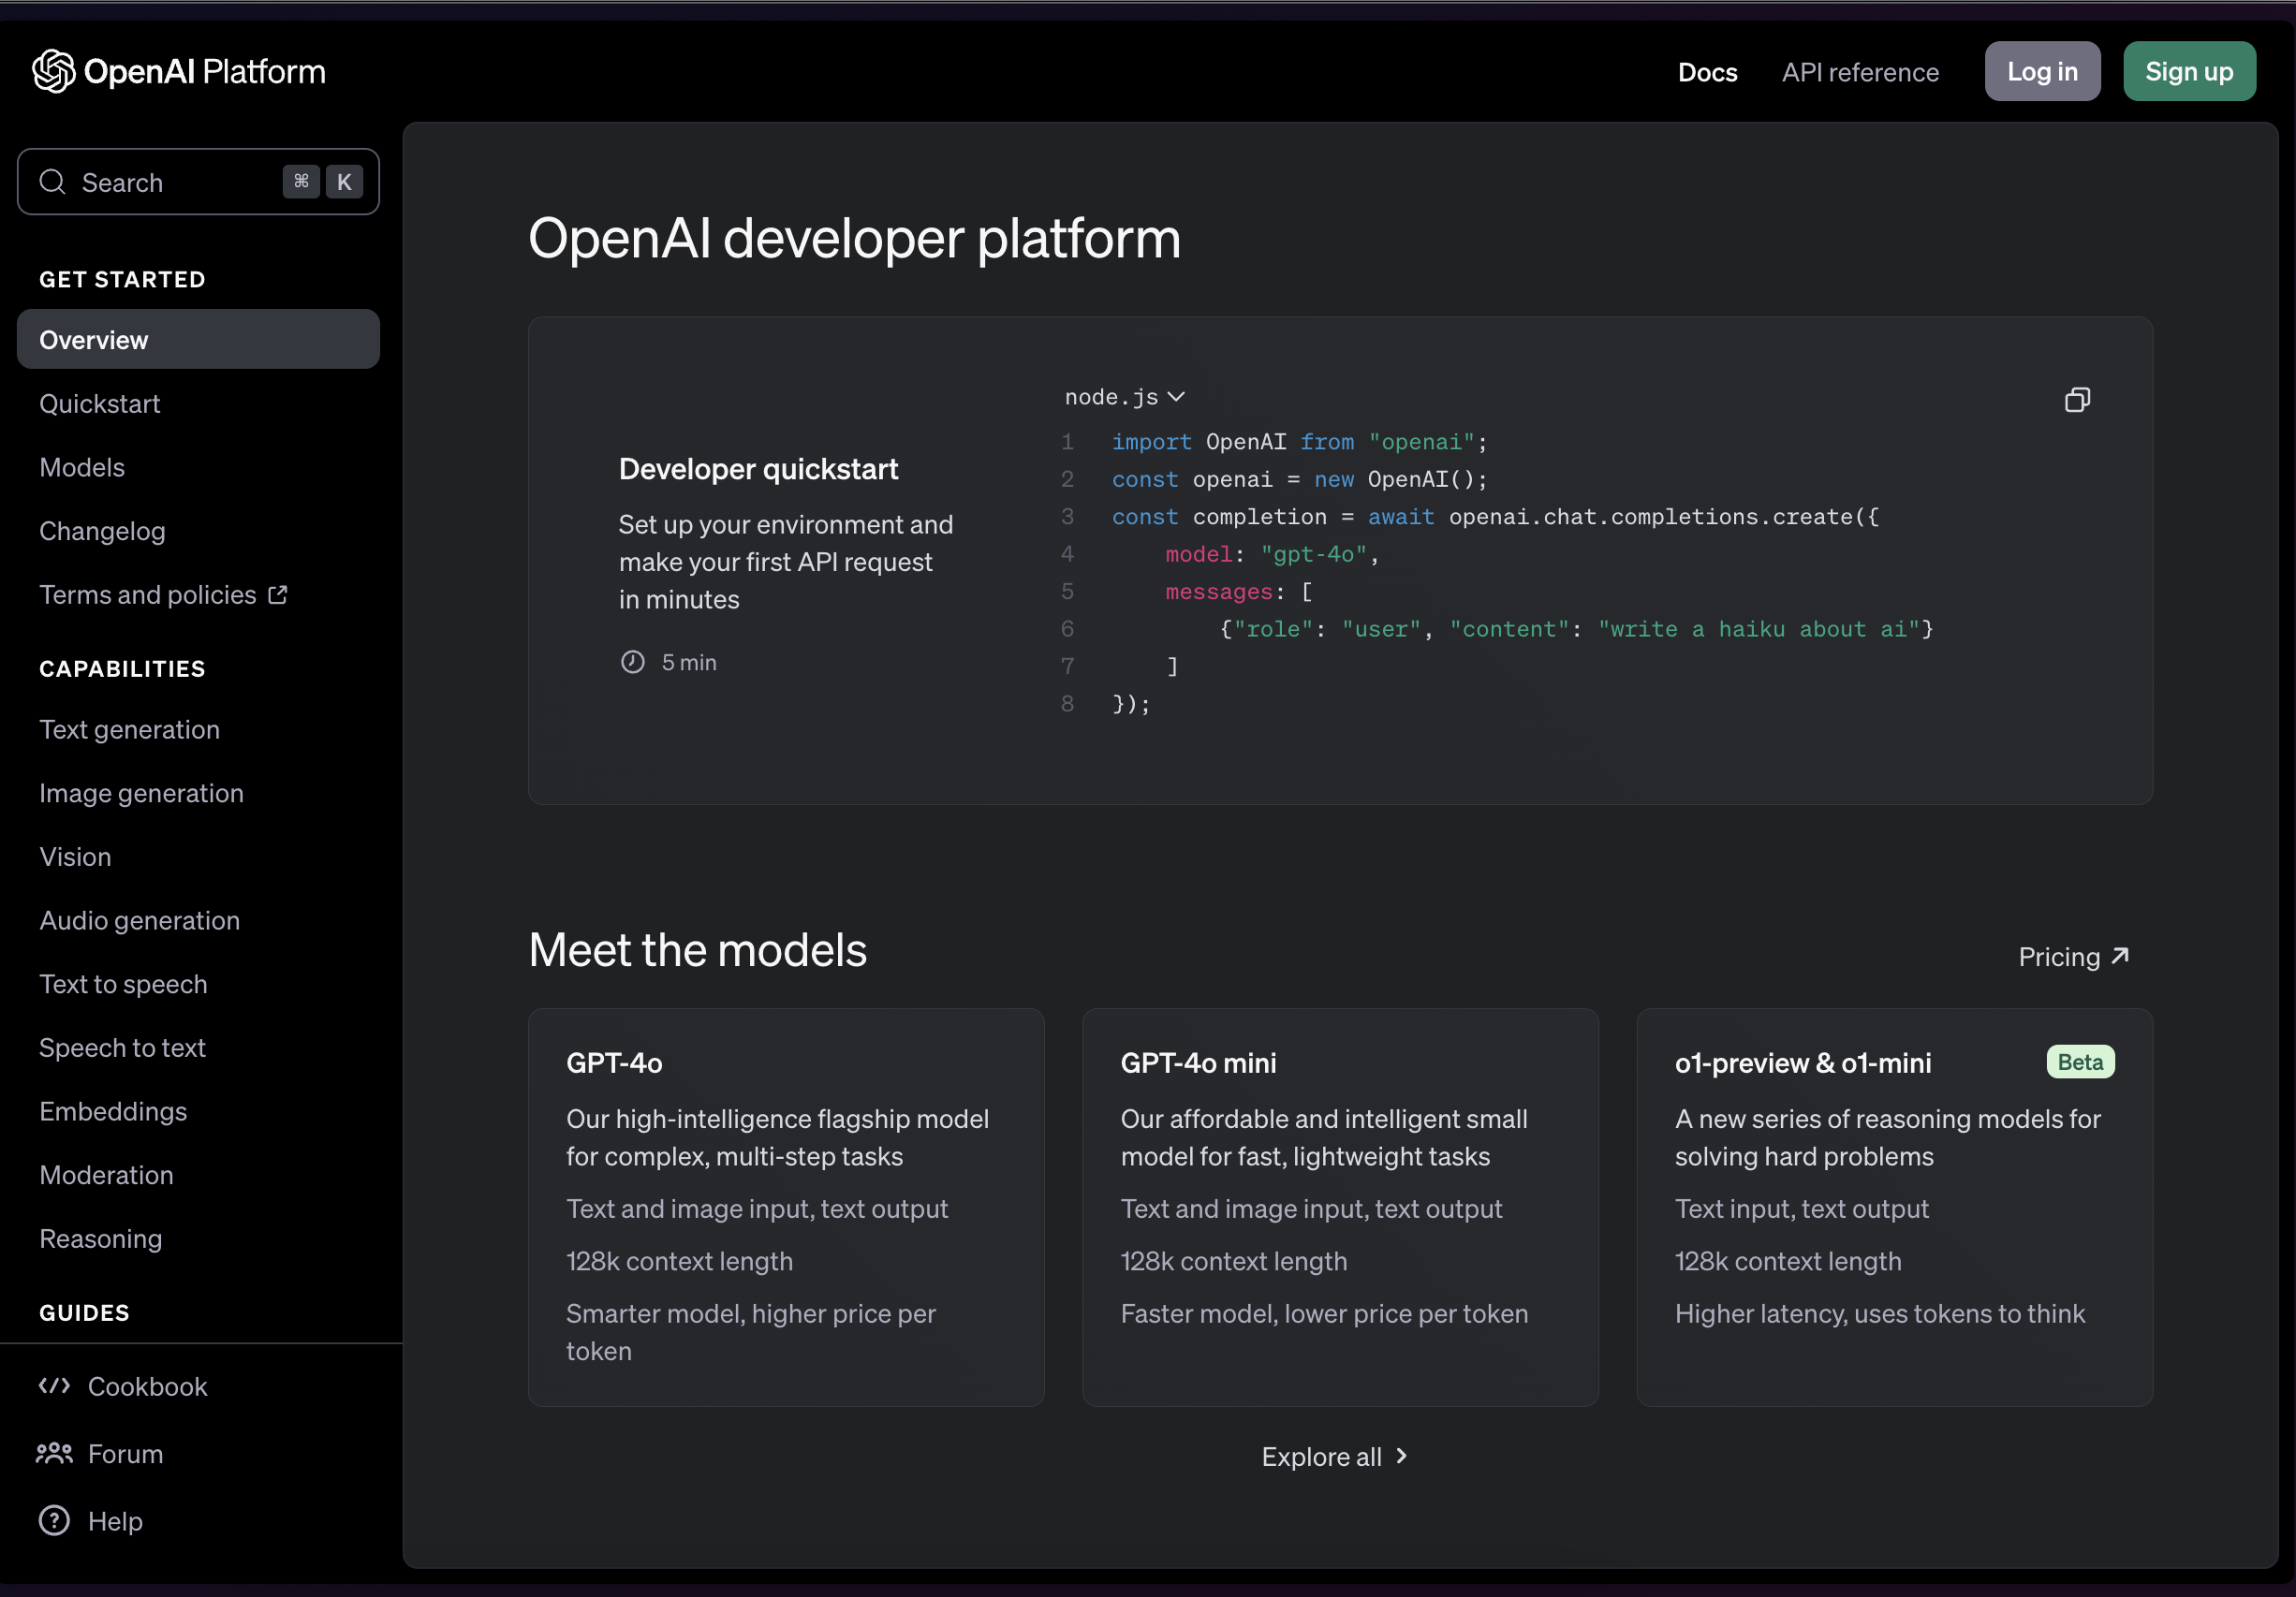The height and width of the screenshot is (1597, 2296).
Task: Click "Faster model, lower price per token" text
Action: pyautogui.click(x=1324, y=1313)
